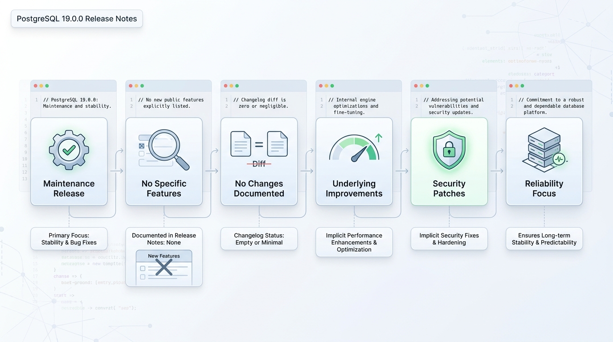This screenshot has height=342, width=613.
Task: Select the No Changes Documented title
Action: coord(259,188)
